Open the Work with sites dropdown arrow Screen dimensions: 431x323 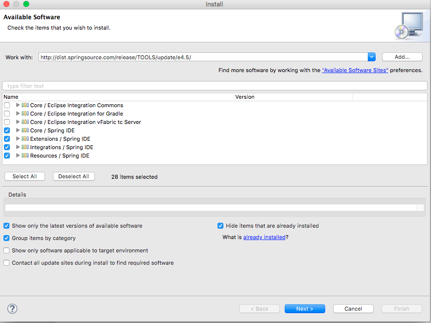[x=372, y=57]
